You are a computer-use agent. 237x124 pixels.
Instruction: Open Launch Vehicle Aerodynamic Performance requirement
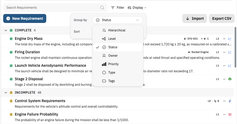coord(50,65)
